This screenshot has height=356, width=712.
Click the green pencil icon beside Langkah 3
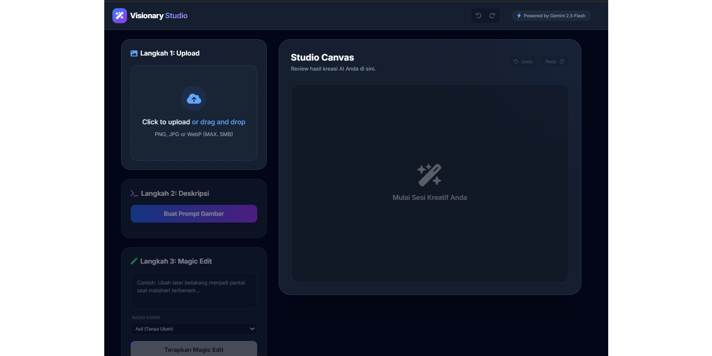tap(134, 261)
